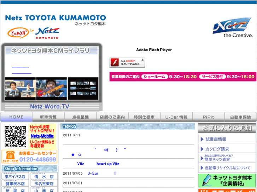
Task: Click the Netz the Creative brand logo
Action: coord(233,27)
